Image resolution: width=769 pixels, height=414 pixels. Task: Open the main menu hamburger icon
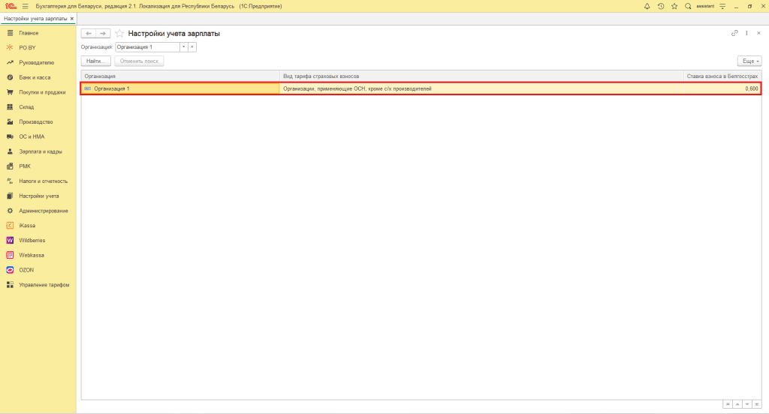tap(25, 6)
